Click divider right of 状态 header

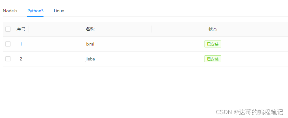pyautogui.click(x=274, y=29)
